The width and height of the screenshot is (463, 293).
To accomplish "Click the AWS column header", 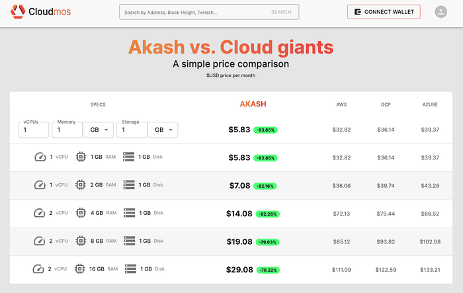I will pyautogui.click(x=342, y=105).
